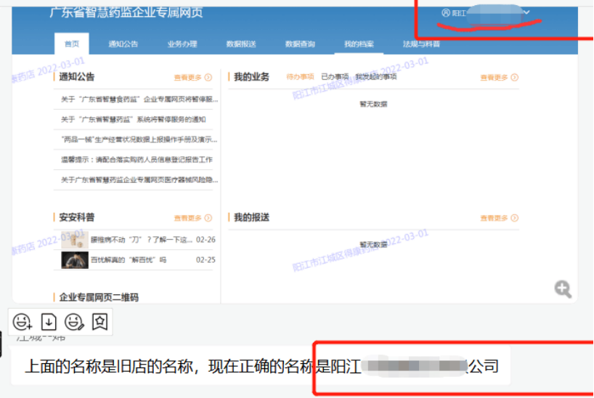594x398 pixels.
Task: Open the 数据报送 menu tab
Action: click(x=241, y=44)
